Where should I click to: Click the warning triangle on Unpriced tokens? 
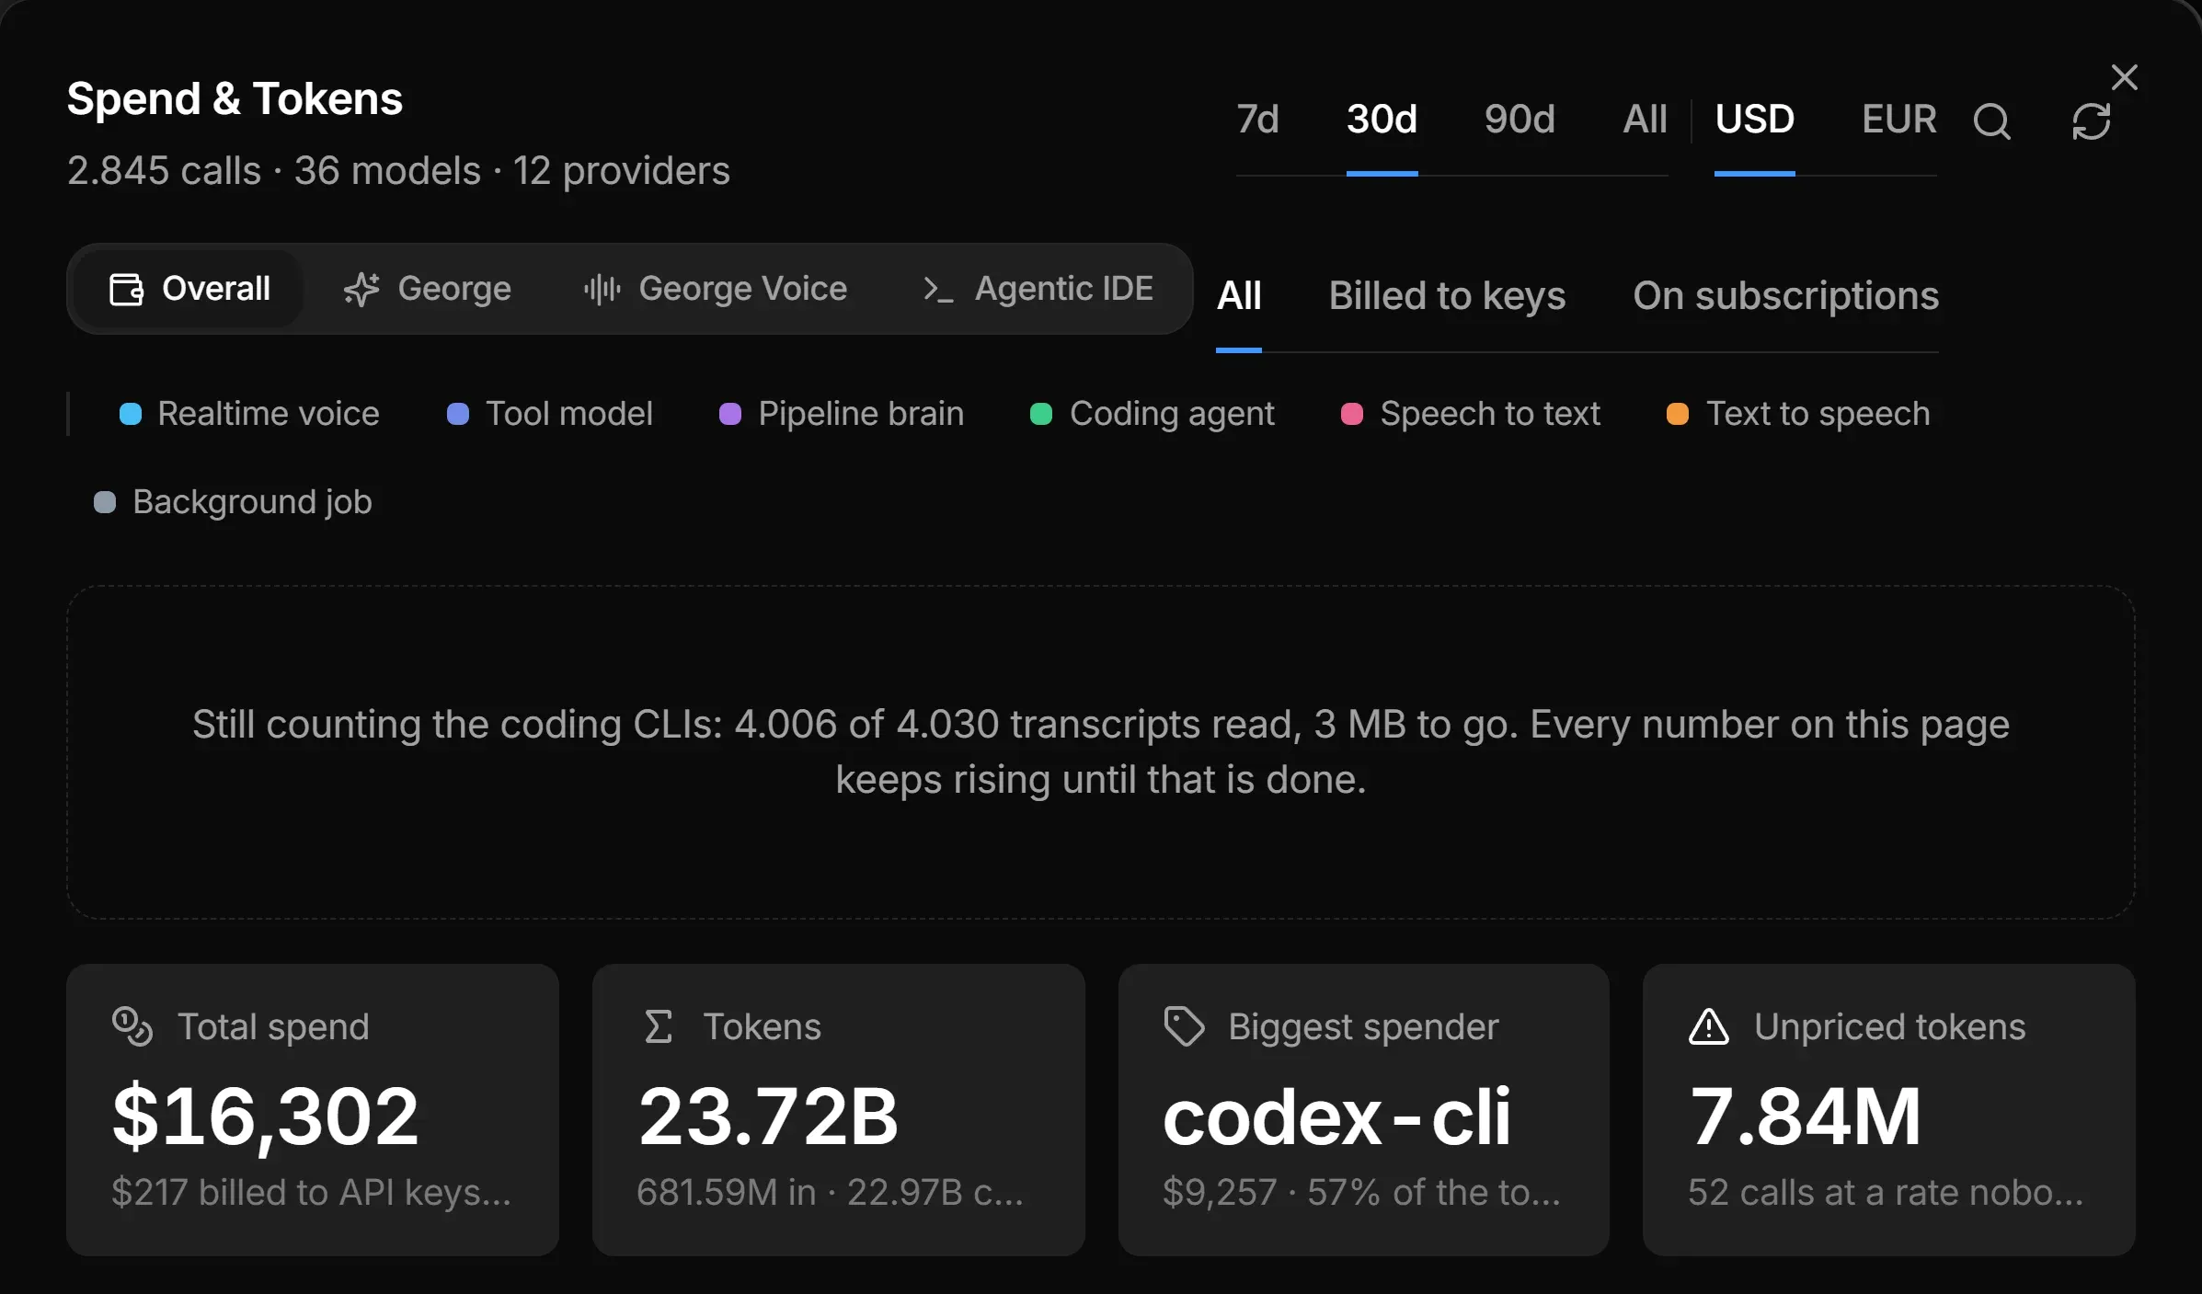1709,1026
